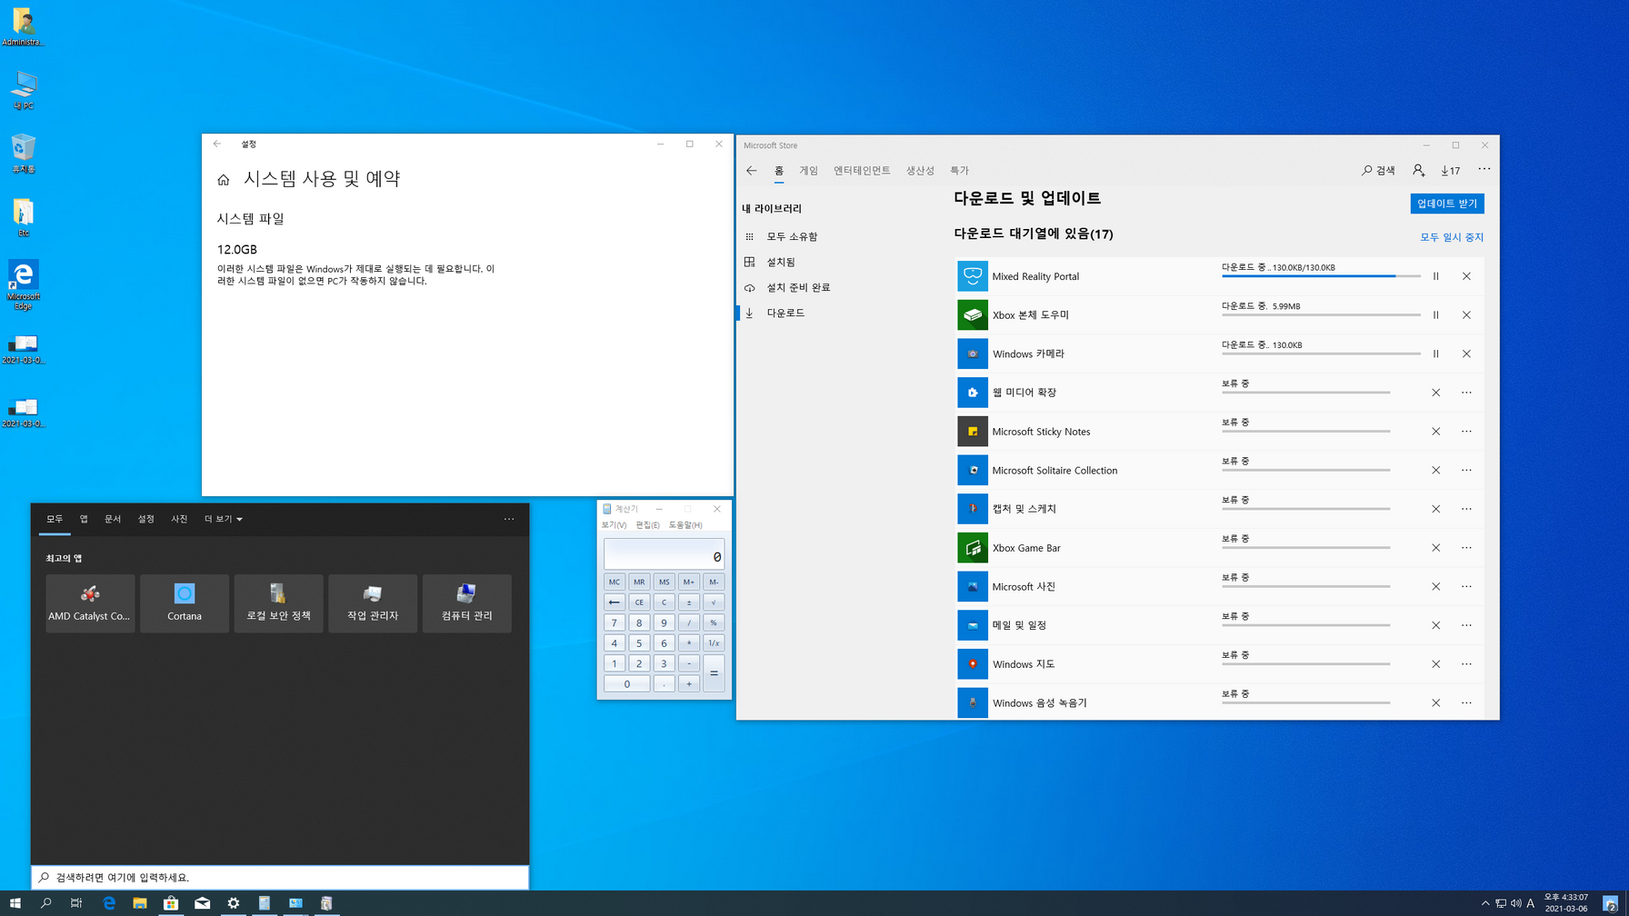Open 작업 관리자 tile
The height and width of the screenshot is (916, 1629).
click(x=373, y=603)
